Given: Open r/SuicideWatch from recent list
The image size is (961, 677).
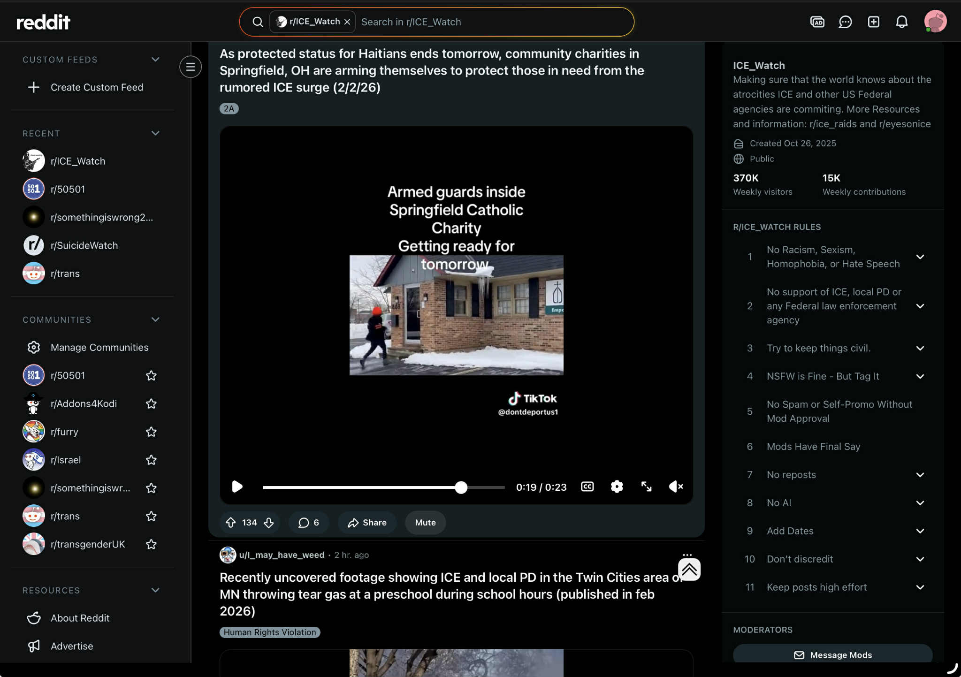Looking at the screenshot, I should pos(84,245).
